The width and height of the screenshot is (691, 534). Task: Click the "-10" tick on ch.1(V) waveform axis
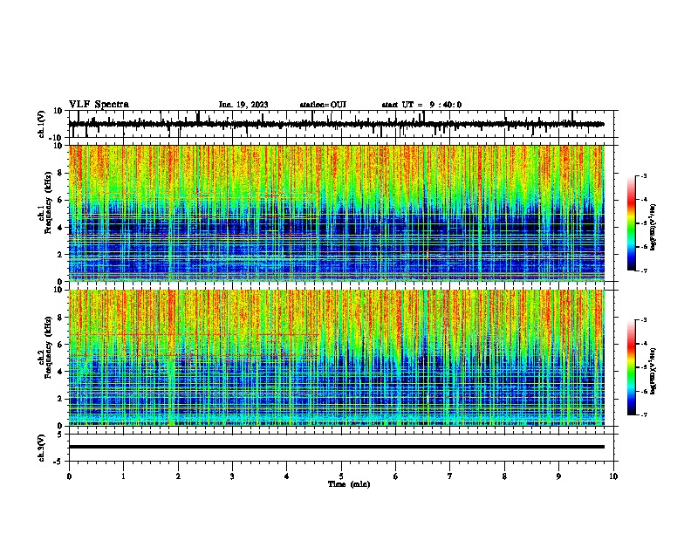point(57,137)
